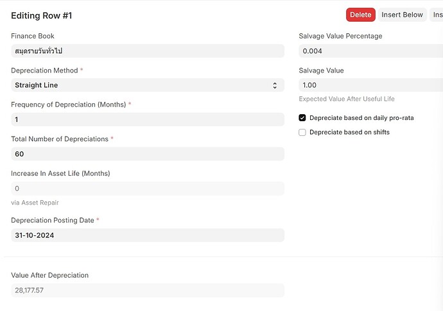Click the 'via Asset Repair' hint text

(35, 203)
